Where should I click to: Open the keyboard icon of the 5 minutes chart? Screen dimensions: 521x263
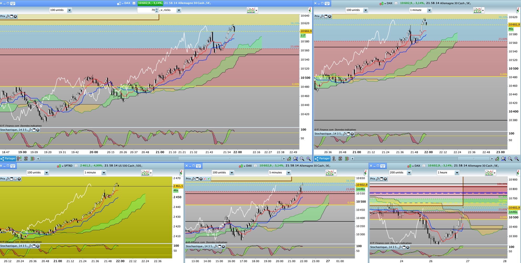tap(199, 166)
